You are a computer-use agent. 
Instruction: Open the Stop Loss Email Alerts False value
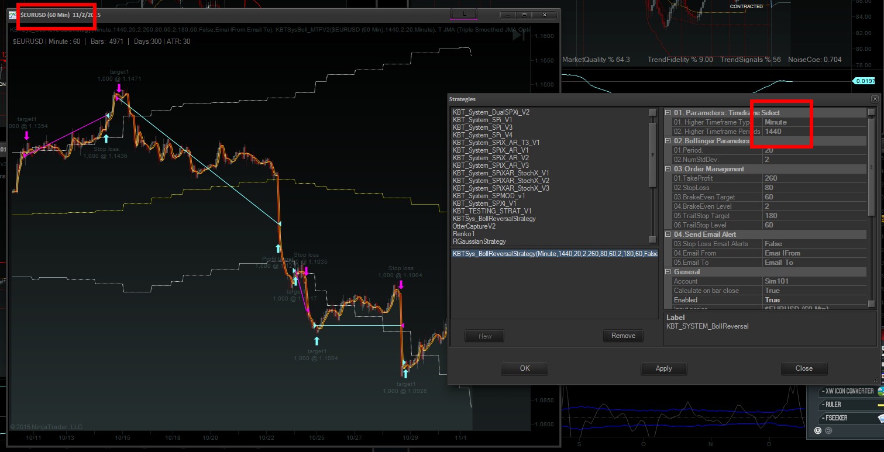pos(815,244)
